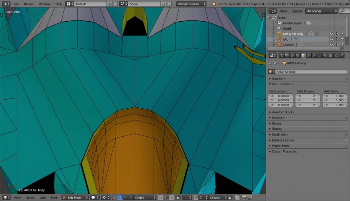350x201 pixels.
Task: Toggle renderability of AMCA full body
Action: point(342,34)
